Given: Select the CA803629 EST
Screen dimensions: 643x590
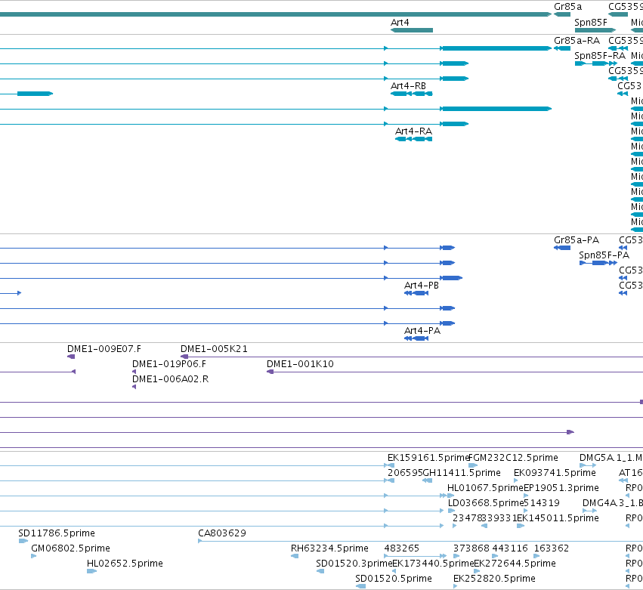Looking at the screenshot, I should 420,541.
